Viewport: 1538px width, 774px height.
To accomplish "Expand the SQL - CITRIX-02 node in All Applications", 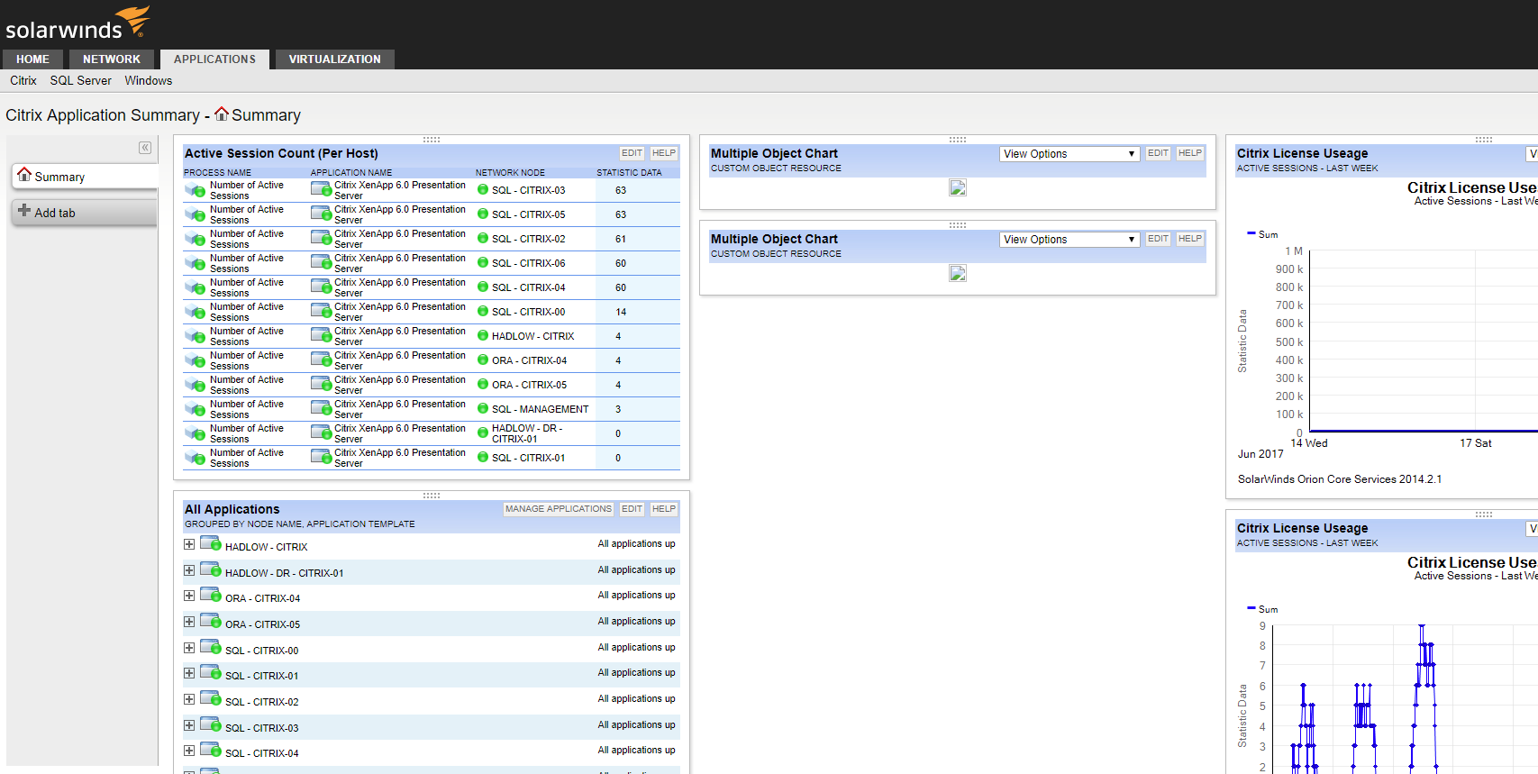I will click(189, 699).
